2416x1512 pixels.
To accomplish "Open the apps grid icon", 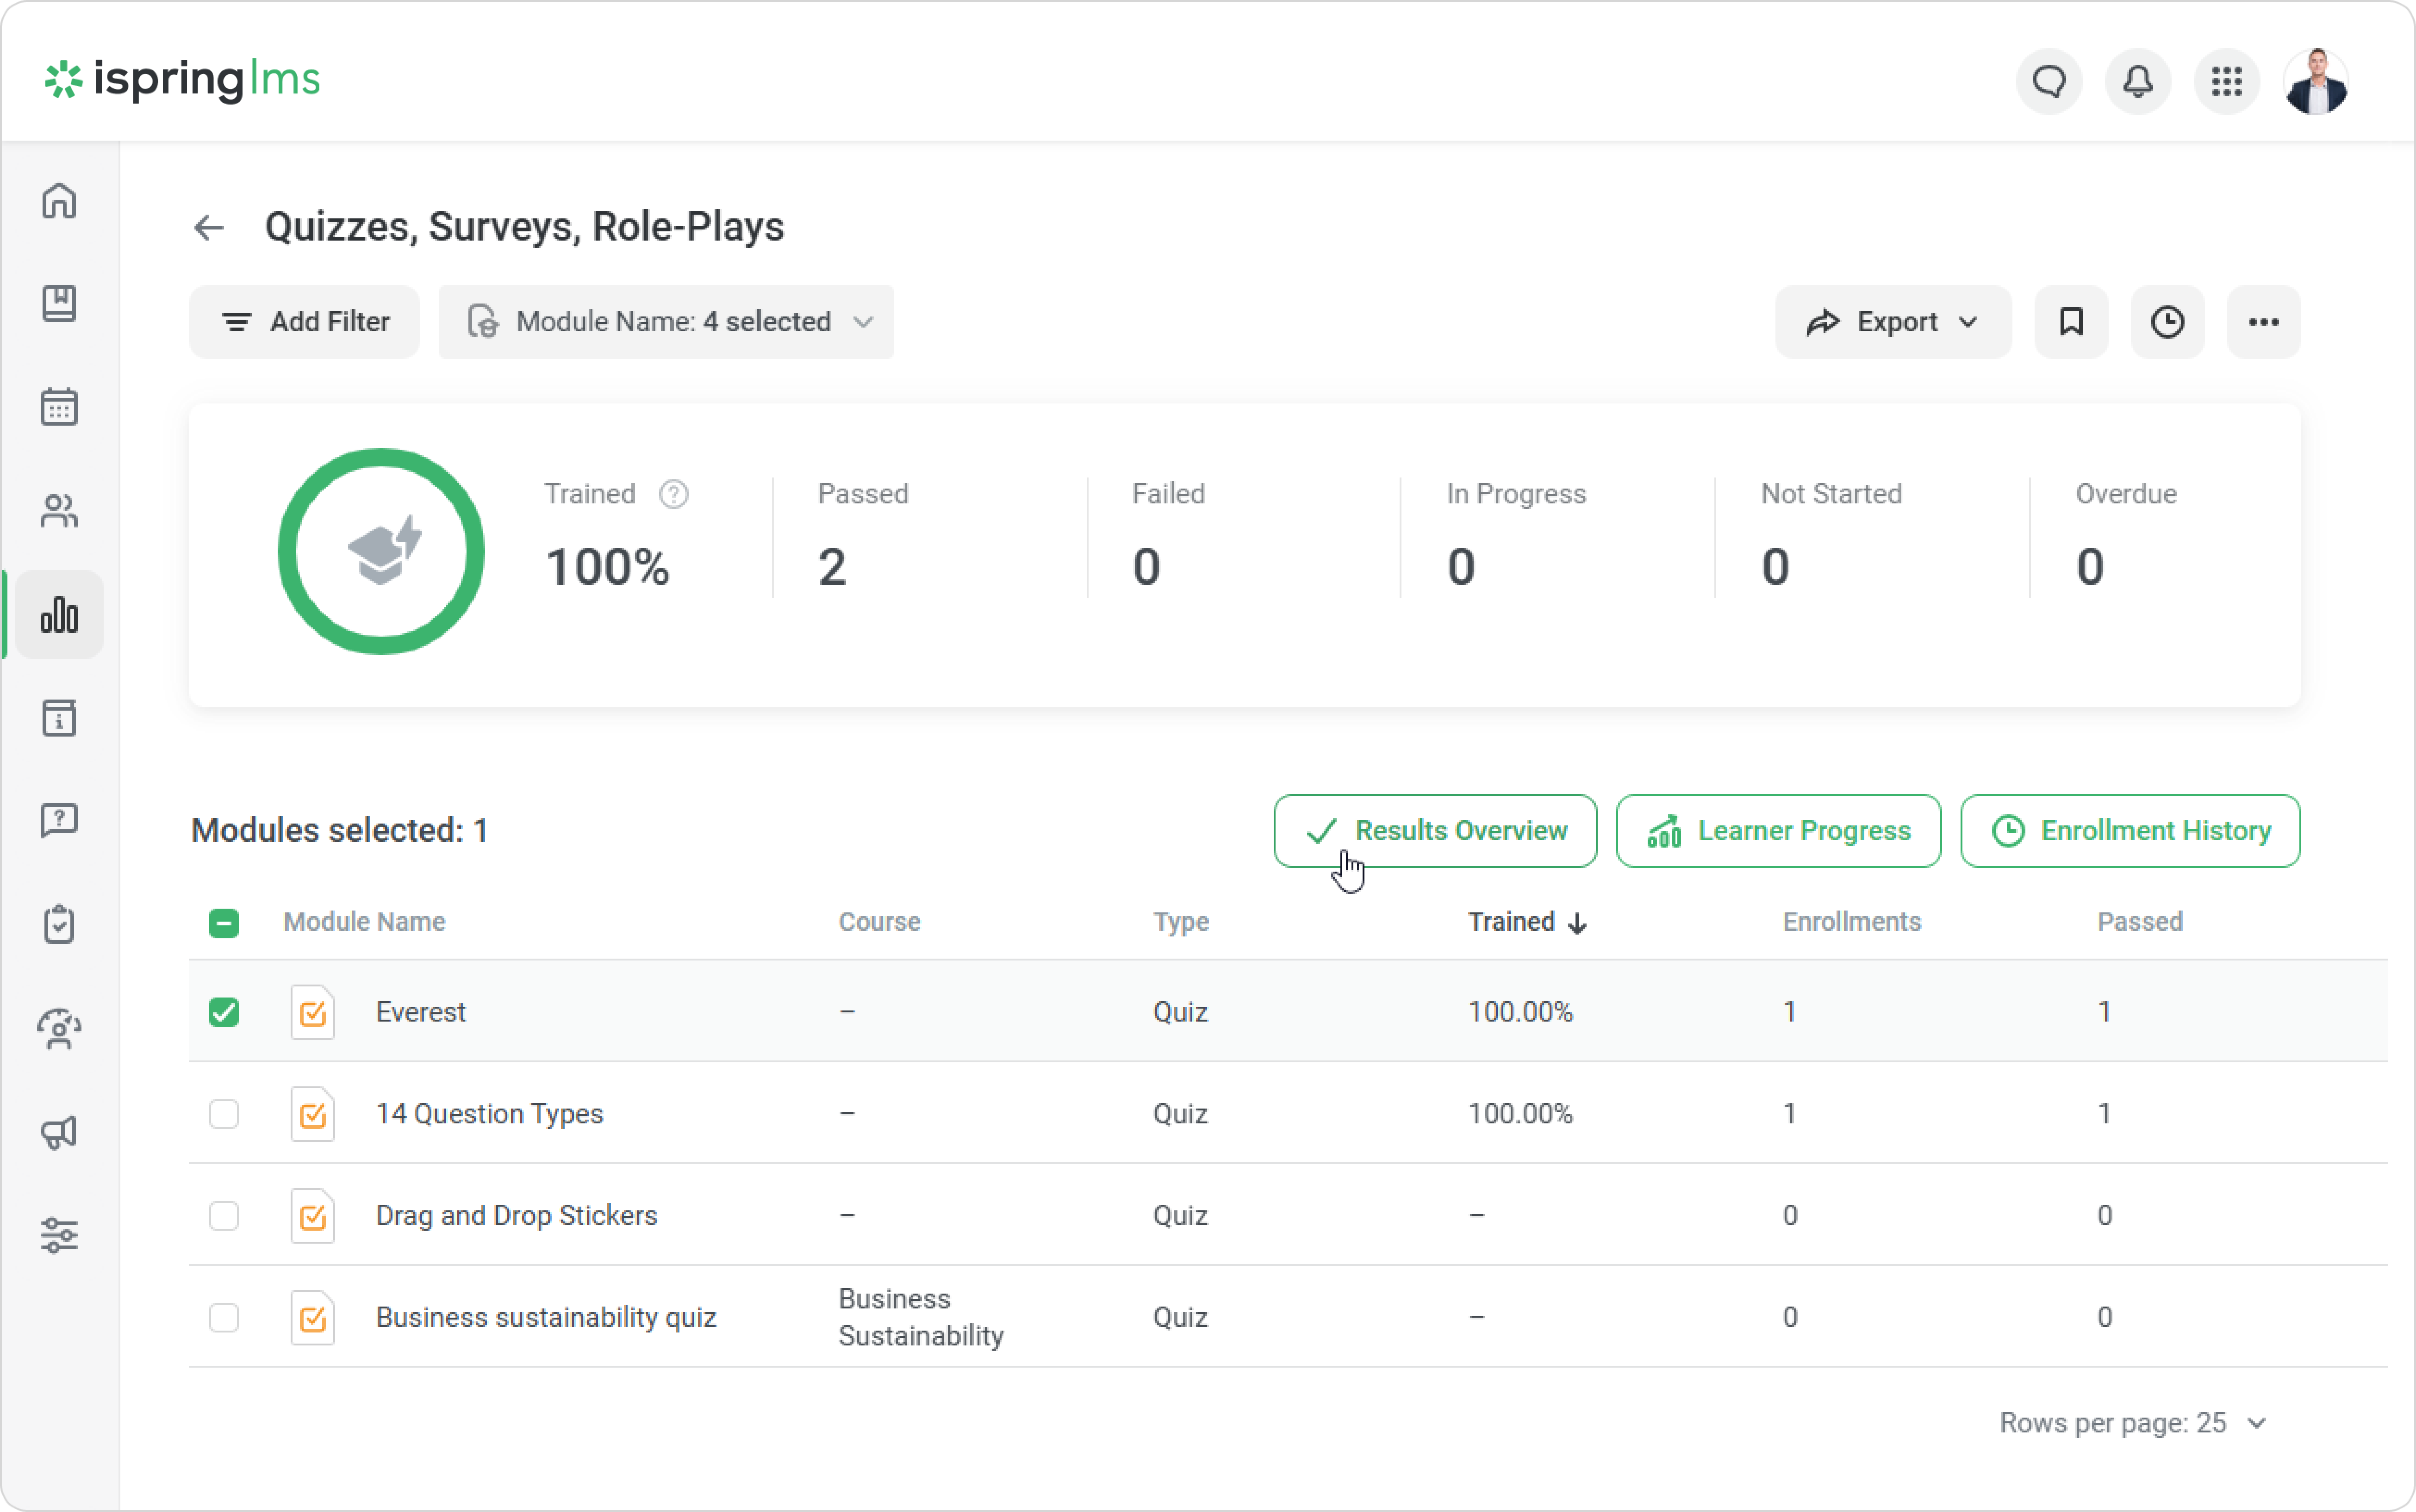I will [2226, 81].
